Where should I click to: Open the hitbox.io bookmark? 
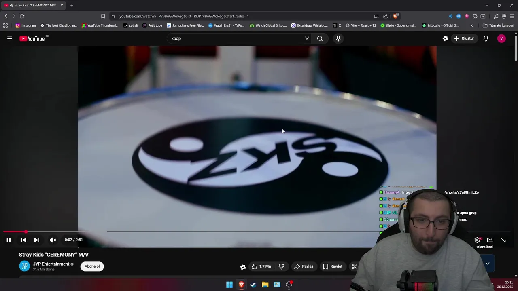click(x=440, y=25)
